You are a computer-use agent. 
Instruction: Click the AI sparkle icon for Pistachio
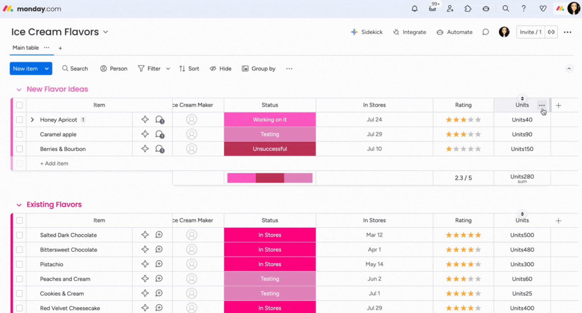pyautogui.click(x=145, y=264)
